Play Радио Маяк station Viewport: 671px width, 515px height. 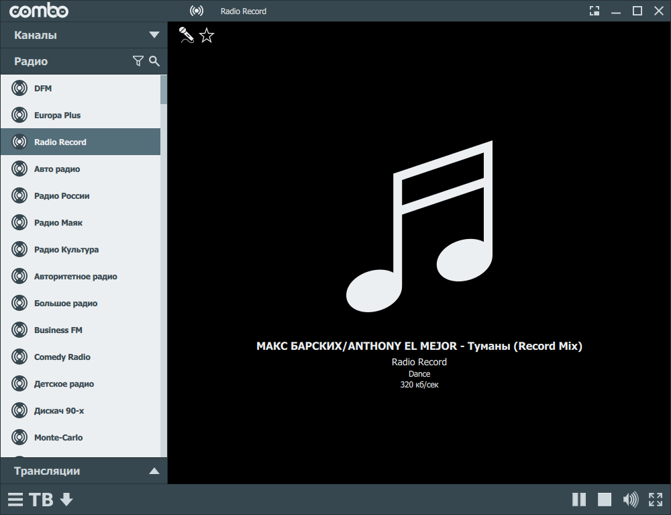click(x=81, y=223)
